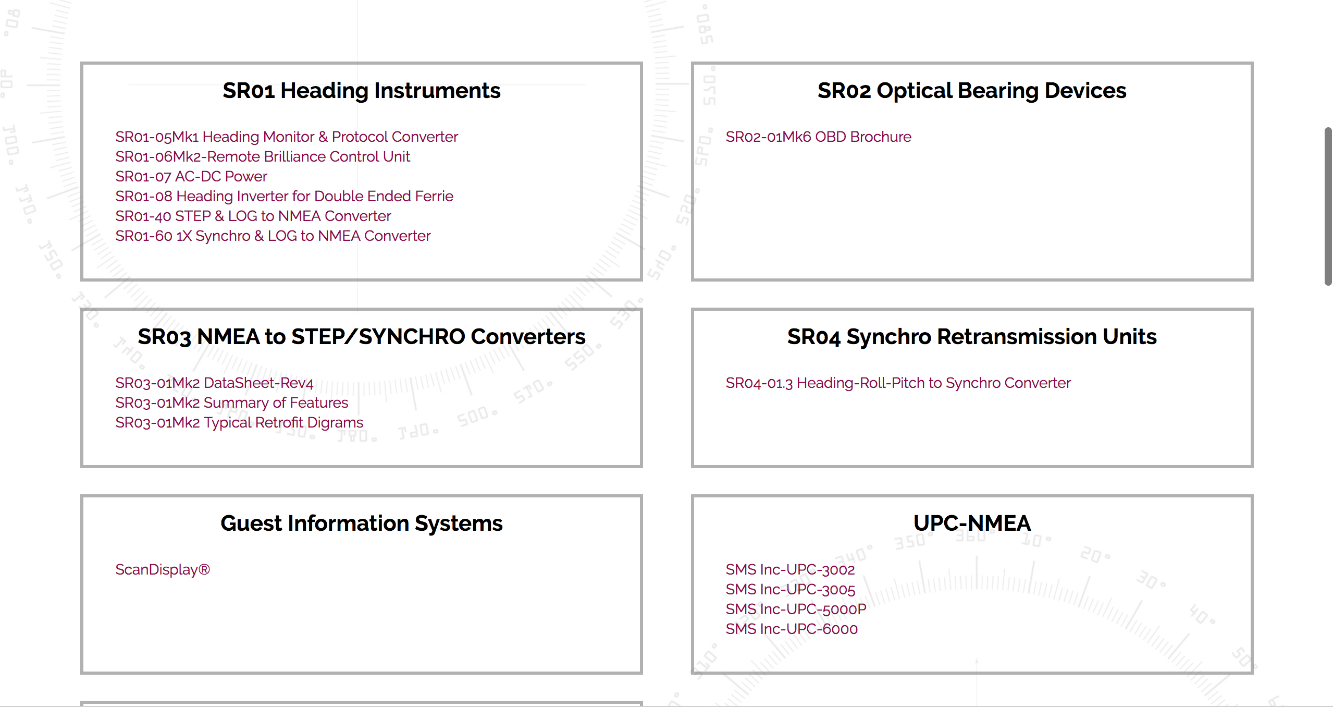The width and height of the screenshot is (1333, 707).
Task: Open SR04-01.3 Heading-Roll-Pitch to Synchro Converter
Action: click(x=897, y=383)
